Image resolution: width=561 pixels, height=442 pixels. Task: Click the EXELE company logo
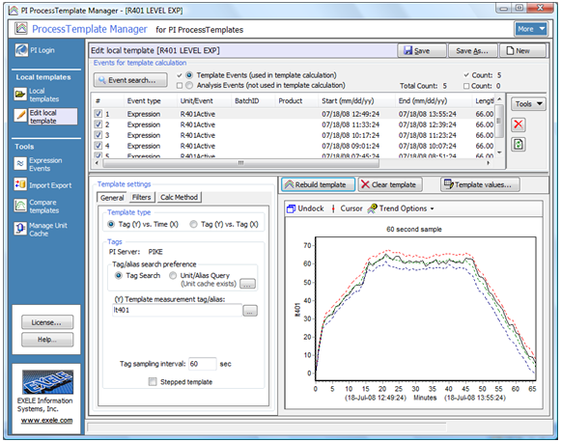pyautogui.click(x=47, y=381)
